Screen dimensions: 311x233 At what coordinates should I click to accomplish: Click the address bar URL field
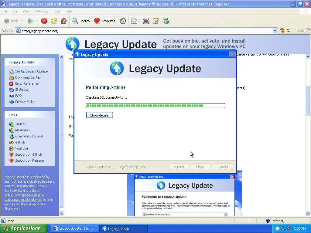[x=147, y=31]
